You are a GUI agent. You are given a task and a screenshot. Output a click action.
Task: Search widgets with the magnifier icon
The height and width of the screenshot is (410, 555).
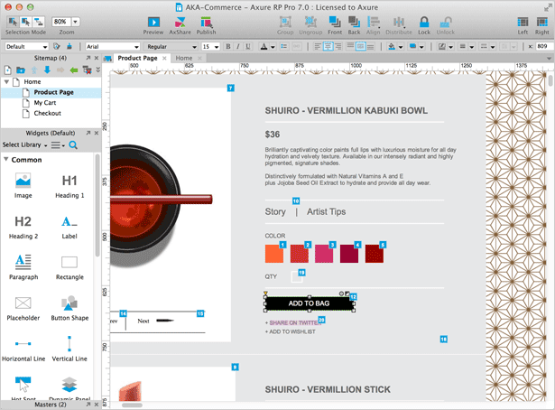pos(73,144)
